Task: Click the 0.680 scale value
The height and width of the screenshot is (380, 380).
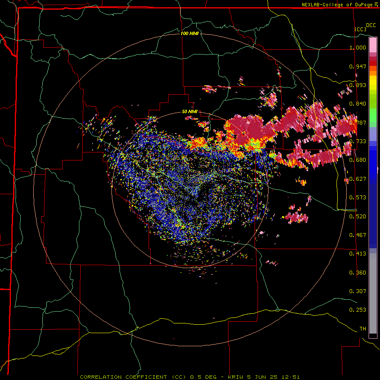Action: (x=358, y=160)
